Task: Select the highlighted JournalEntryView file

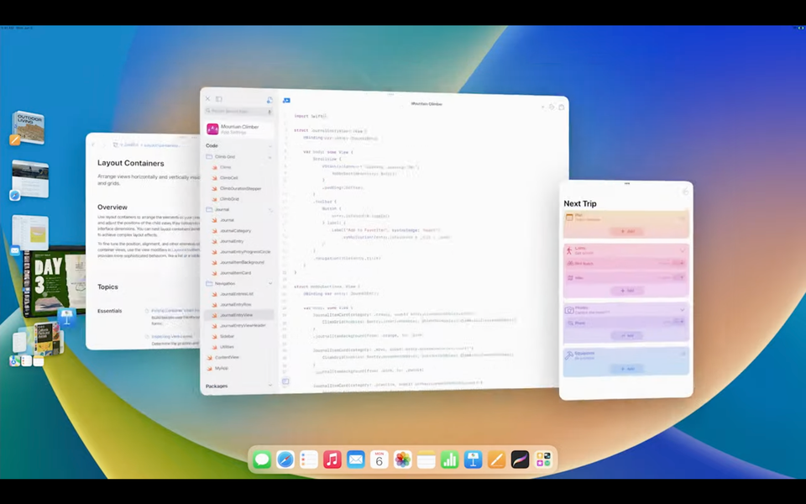Action: [239, 315]
